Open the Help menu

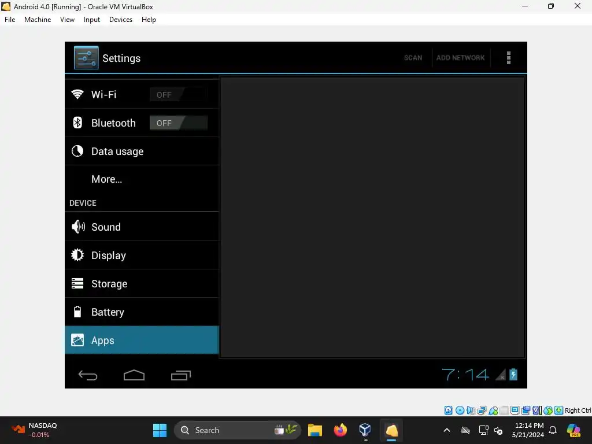(x=149, y=20)
